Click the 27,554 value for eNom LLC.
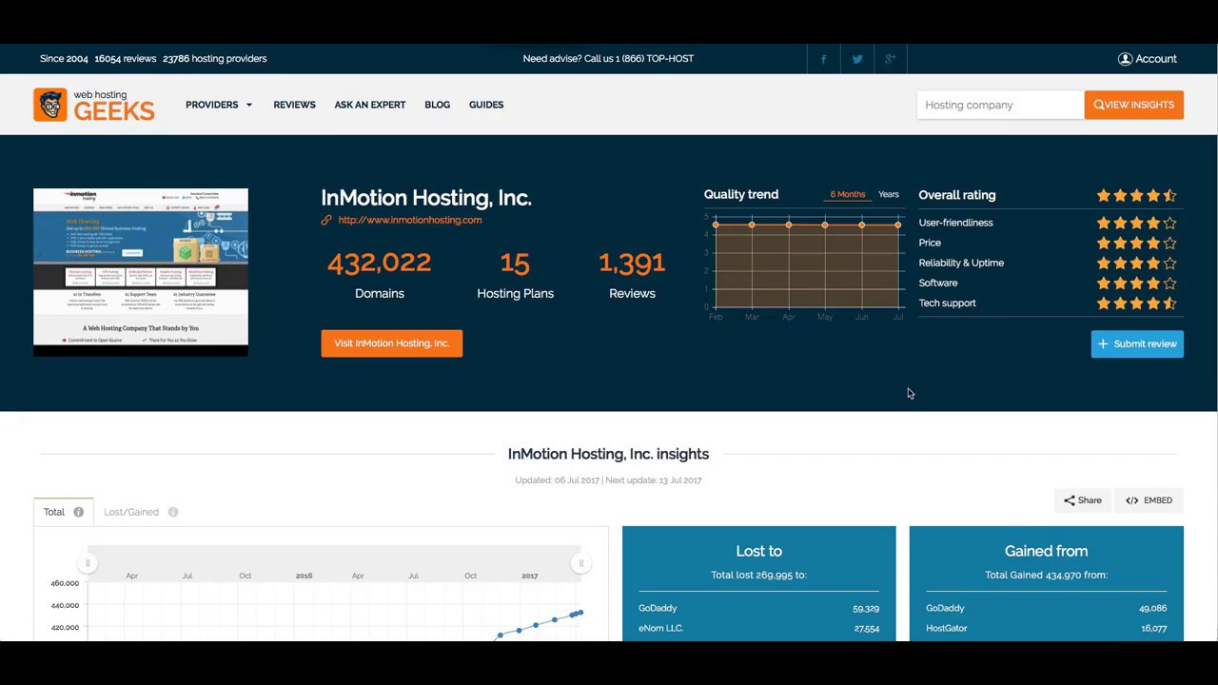The height and width of the screenshot is (685, 1218). [867, 628]
